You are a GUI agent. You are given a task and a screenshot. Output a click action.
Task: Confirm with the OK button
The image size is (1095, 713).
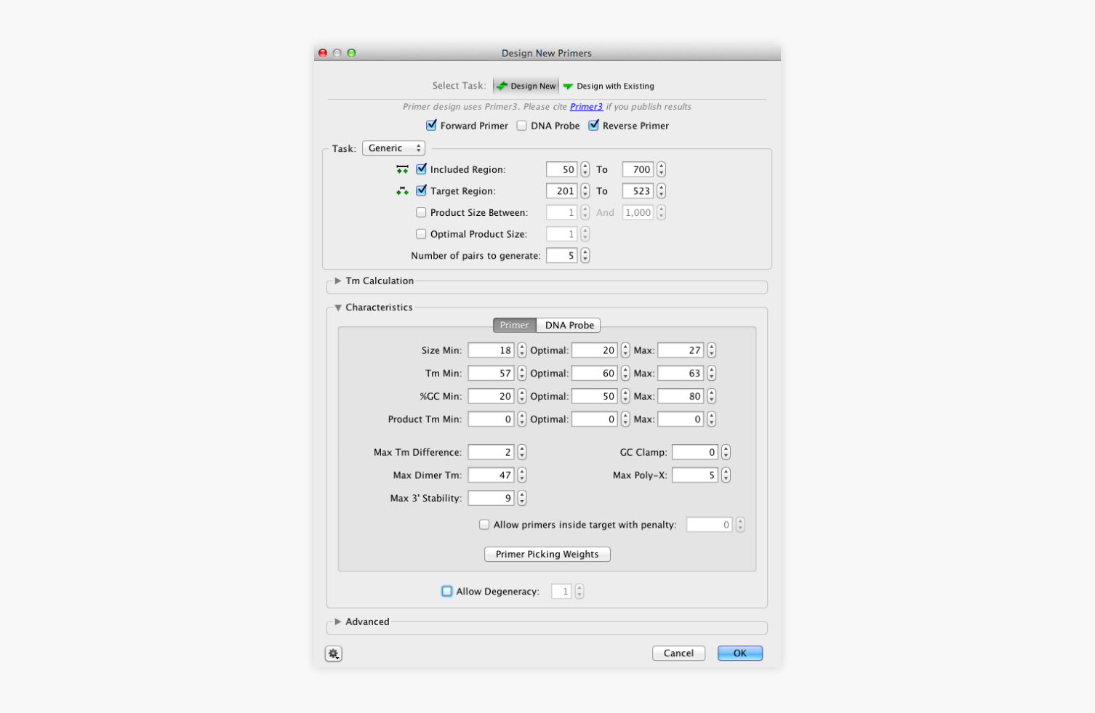740,653
